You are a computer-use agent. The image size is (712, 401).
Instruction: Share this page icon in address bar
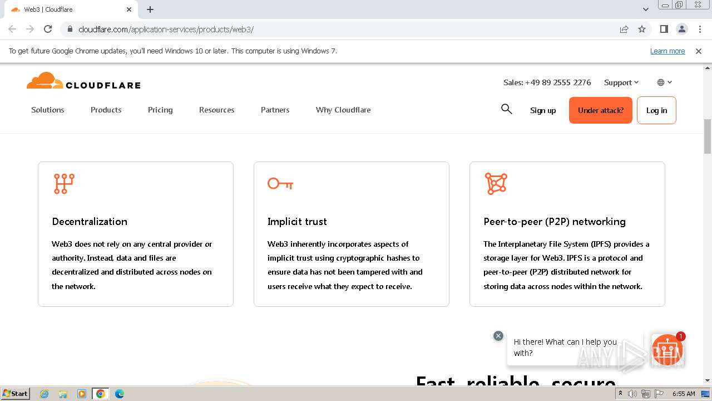pos(624,29)
